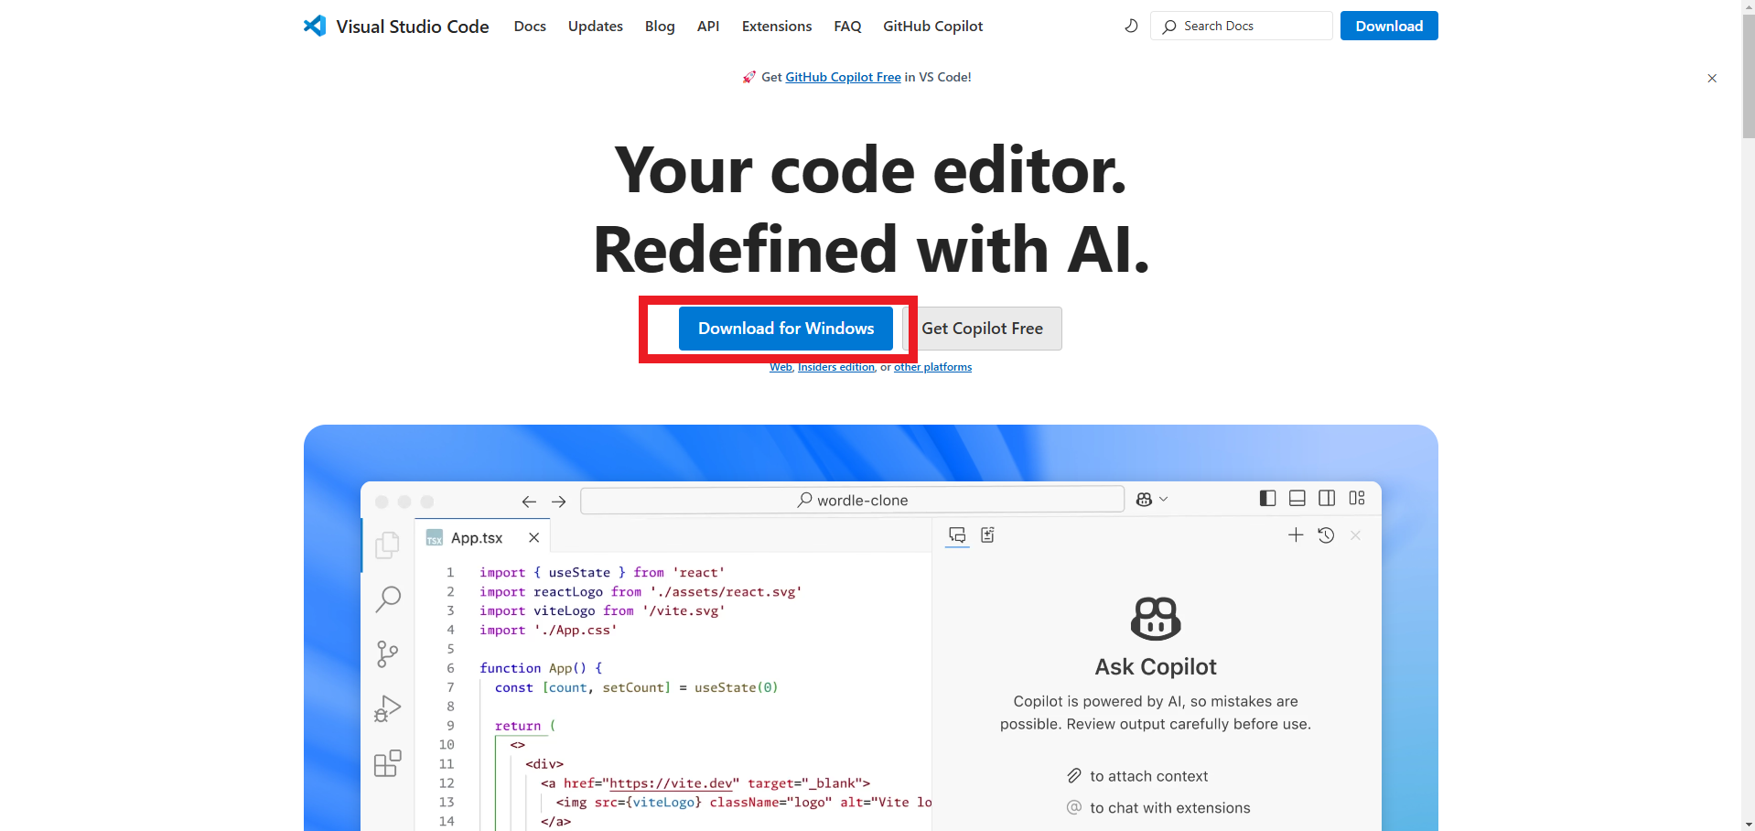Open chat history clock icon
This screenshot has width=1755, height=831.
[1326, 535]
